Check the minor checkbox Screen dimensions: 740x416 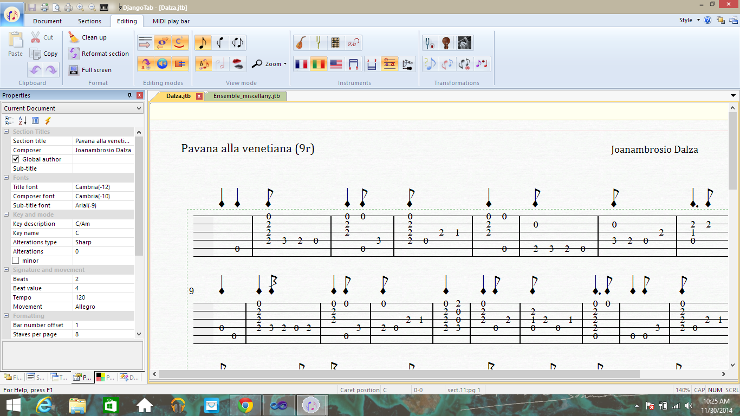[16, 261]
